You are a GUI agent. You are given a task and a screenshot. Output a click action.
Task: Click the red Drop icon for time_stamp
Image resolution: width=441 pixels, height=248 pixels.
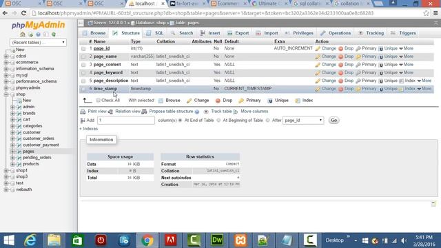pyautogui.click(x=340, y=89)
